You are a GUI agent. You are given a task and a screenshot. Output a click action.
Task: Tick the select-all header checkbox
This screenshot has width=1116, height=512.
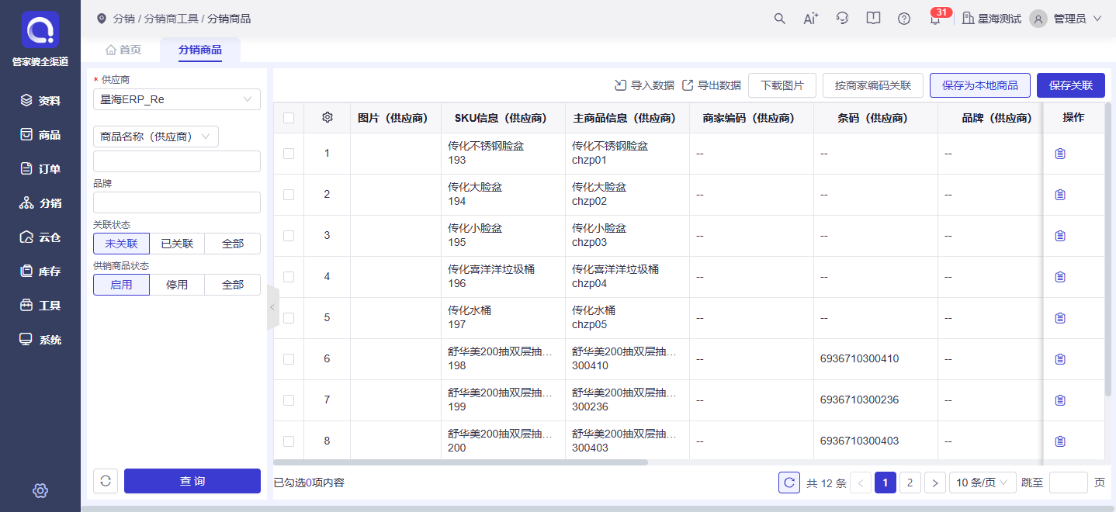coord(289,118)
